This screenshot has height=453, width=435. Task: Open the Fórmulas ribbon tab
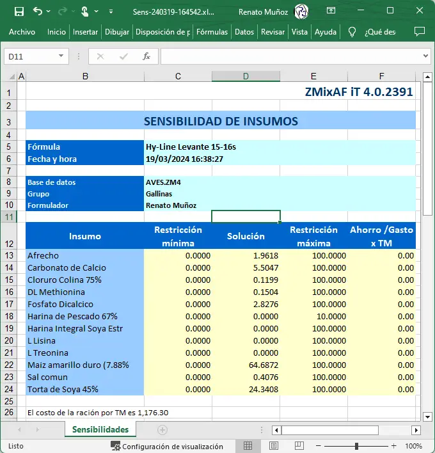click(x=212, y=32)
